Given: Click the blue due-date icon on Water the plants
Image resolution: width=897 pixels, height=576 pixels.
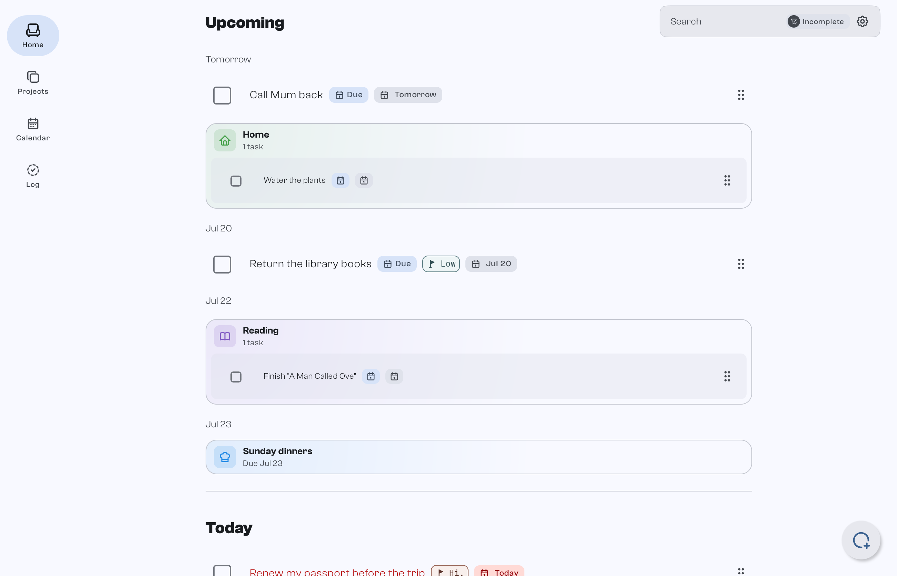Looking at the screenshot, I should [x=341, y=181].
